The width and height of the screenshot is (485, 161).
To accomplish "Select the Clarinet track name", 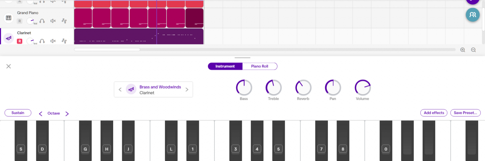I will tap(24, 33).
